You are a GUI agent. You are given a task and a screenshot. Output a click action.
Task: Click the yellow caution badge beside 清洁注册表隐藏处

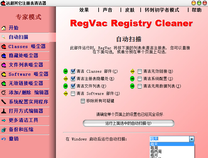coord(66,79)
